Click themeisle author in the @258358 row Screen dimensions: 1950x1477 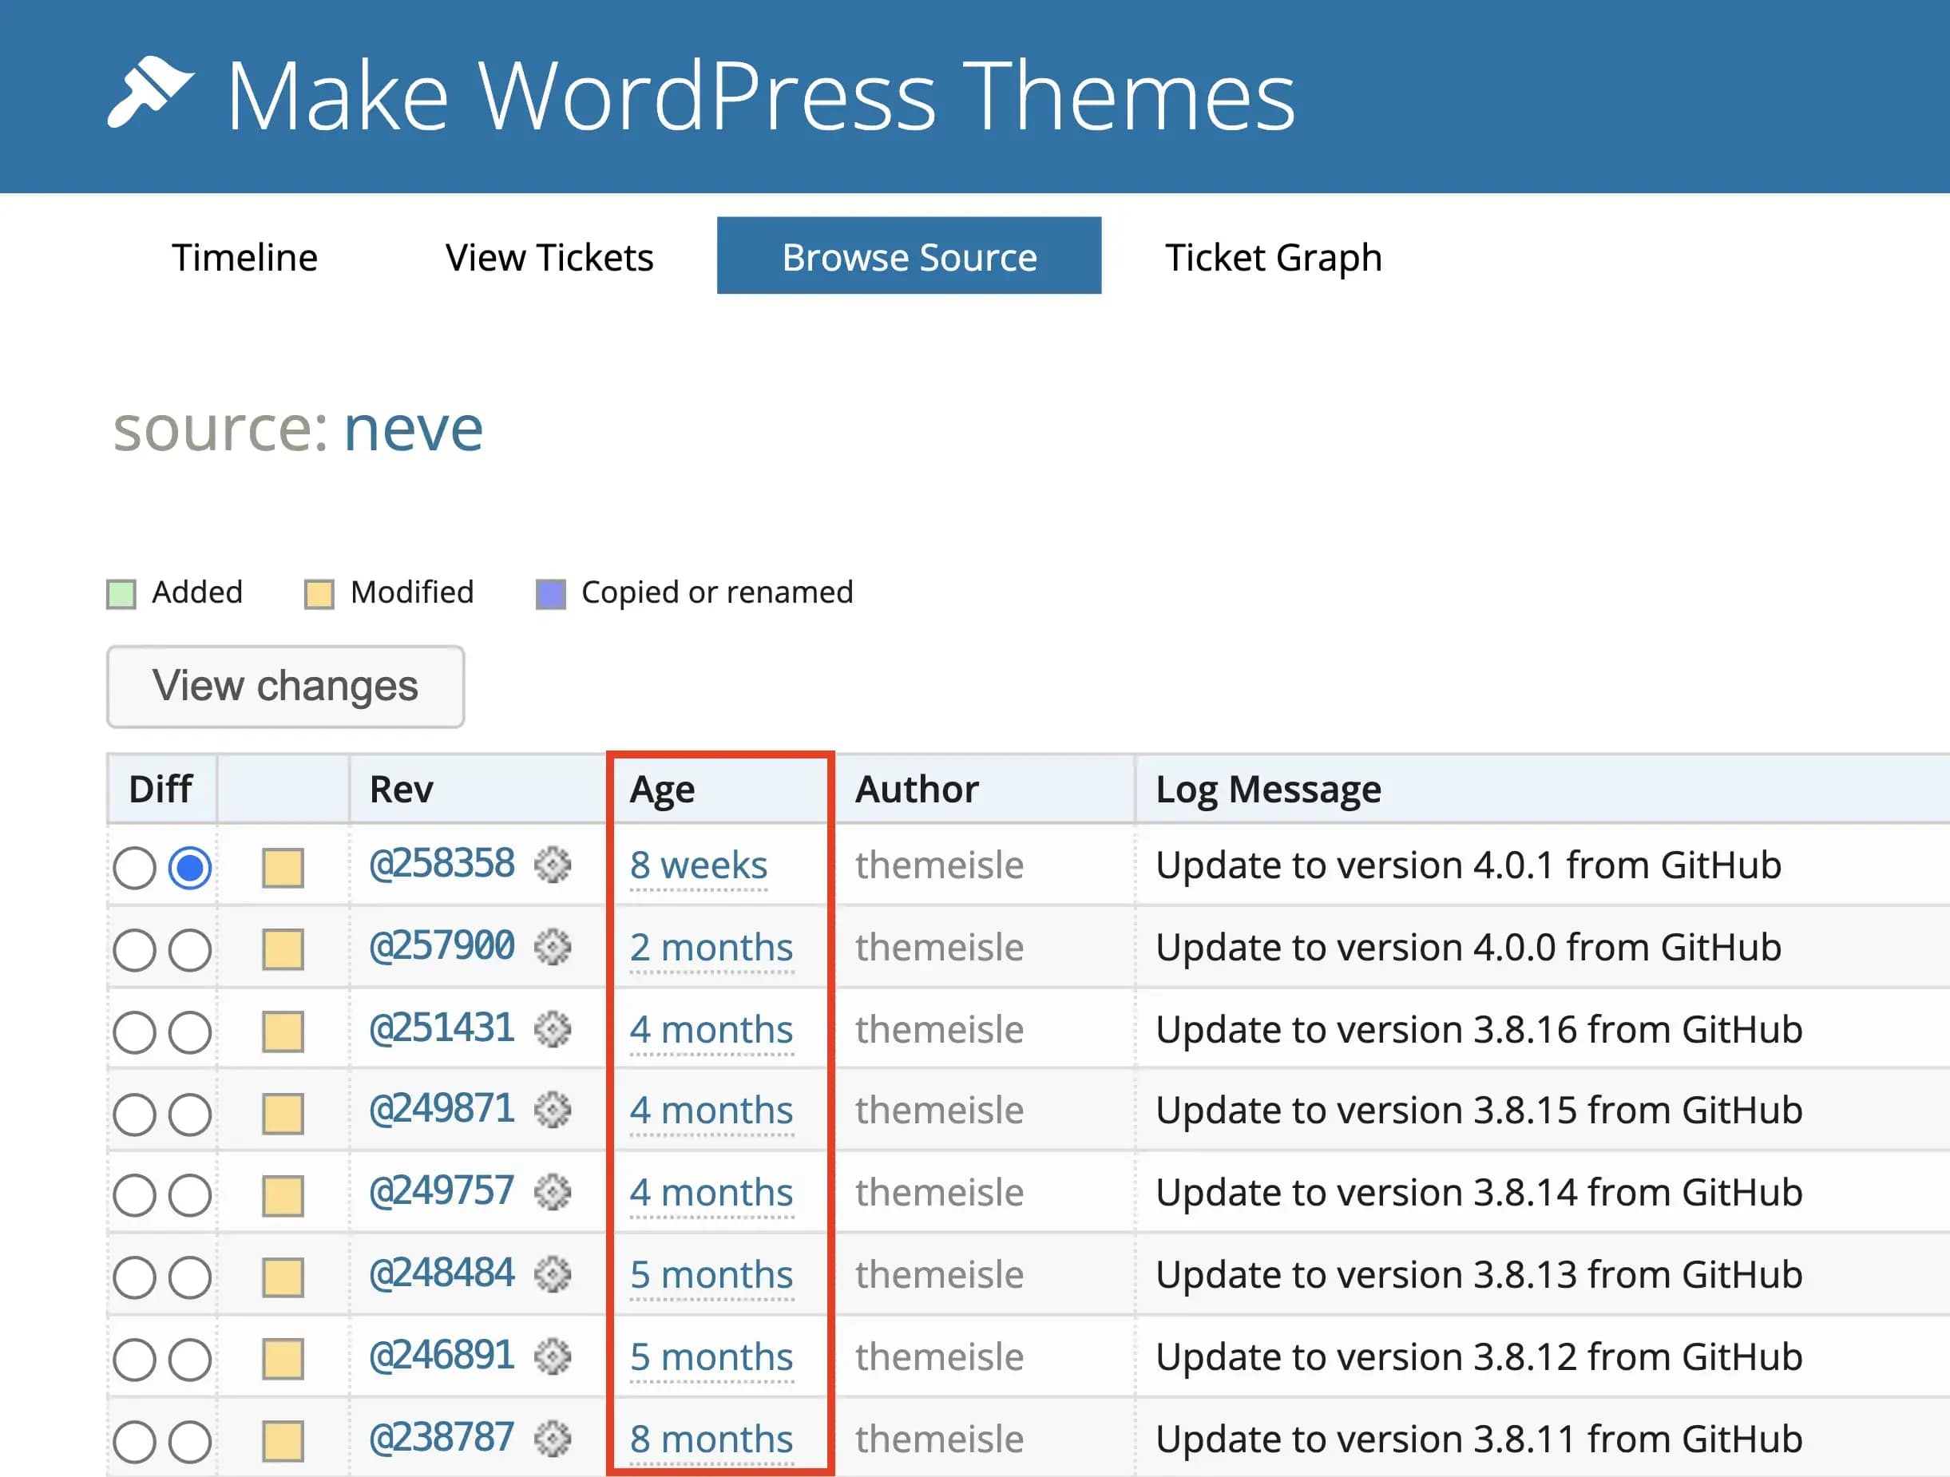[940, 865]
